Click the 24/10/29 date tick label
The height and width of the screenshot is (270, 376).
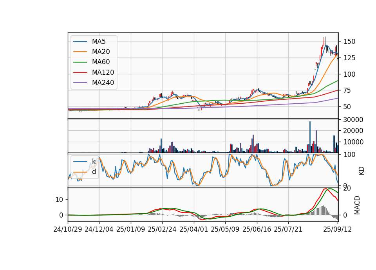[68, 229]
